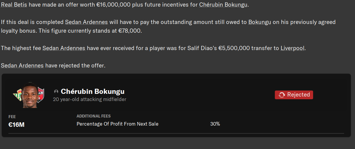The width and height of the screenshot is (355, 149).
Task: Select the €16M fee value
Action: tap(16, 125)
